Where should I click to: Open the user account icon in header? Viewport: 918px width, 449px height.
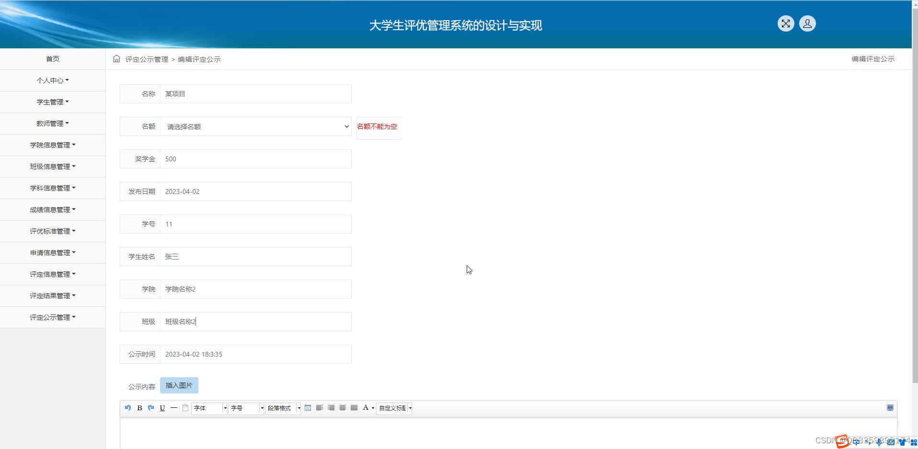(807, 23)
